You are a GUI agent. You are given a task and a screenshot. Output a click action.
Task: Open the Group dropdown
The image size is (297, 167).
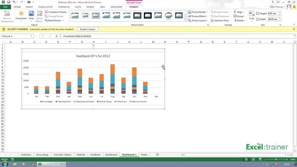(x=239, y=16)
